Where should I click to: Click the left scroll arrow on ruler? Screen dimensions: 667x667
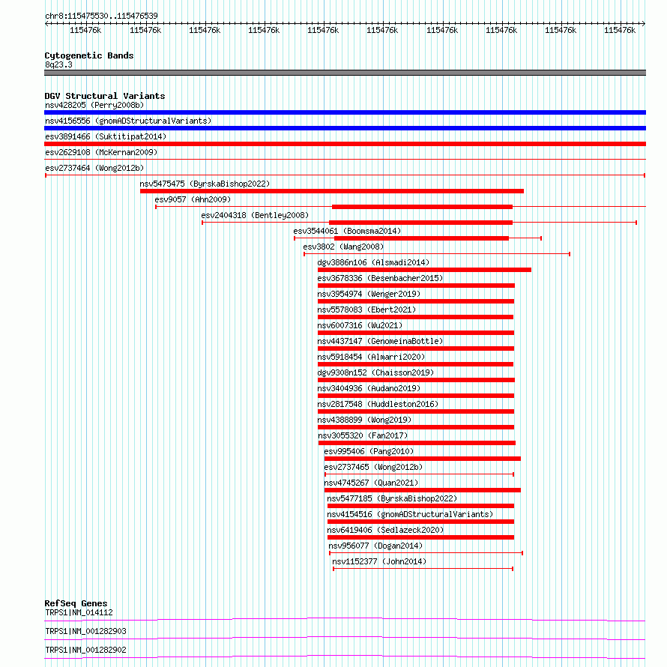point(46,24)
